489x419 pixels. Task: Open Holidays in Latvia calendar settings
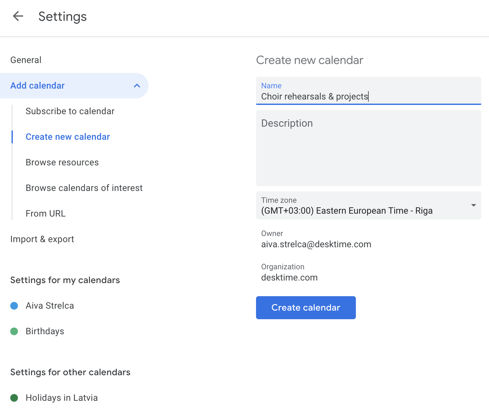click(61, 398)
